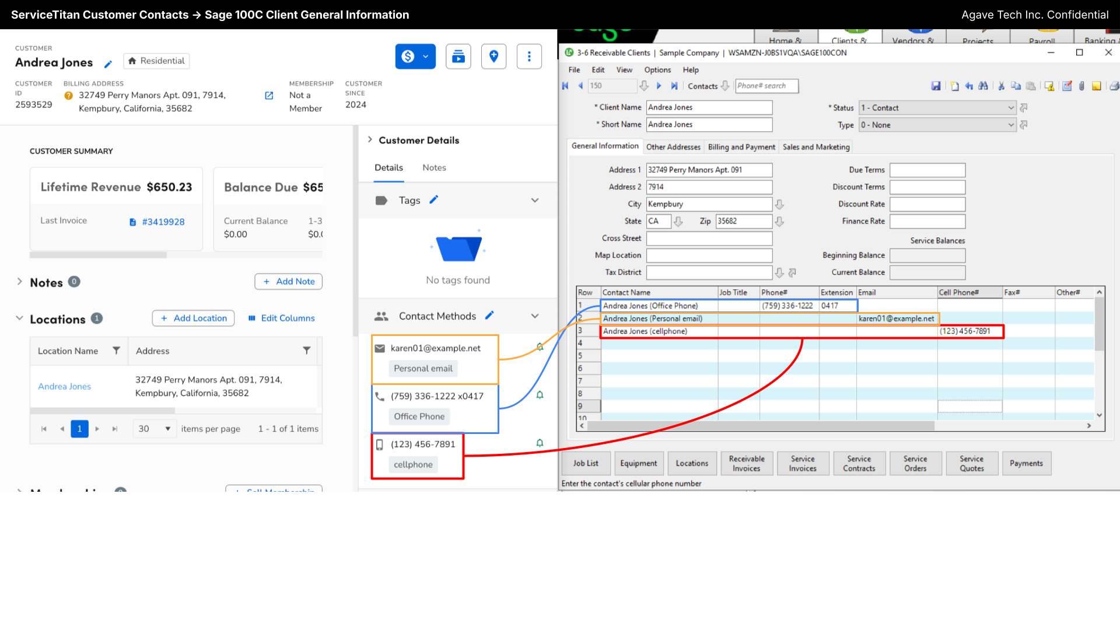Click the Phone# search field in Sage
Viewport: 1120px width, 630px height.
(x=766, y=86)
